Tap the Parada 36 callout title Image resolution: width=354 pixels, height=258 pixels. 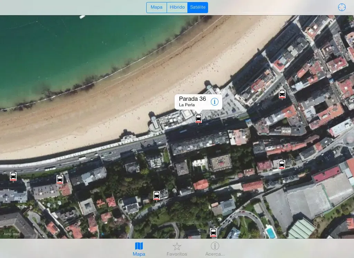pyautogui.click(x=192, y=99)
